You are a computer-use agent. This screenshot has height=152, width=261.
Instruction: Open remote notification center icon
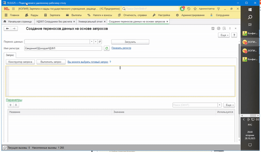[x=250, y=145]
